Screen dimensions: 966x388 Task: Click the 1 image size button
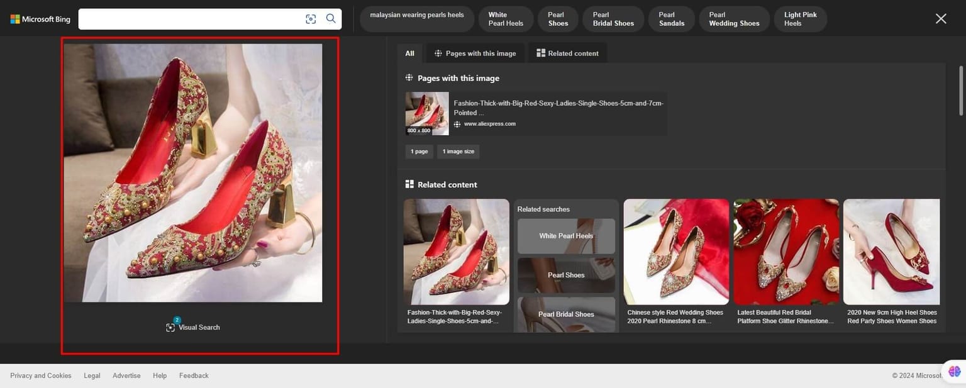[457, 151]
